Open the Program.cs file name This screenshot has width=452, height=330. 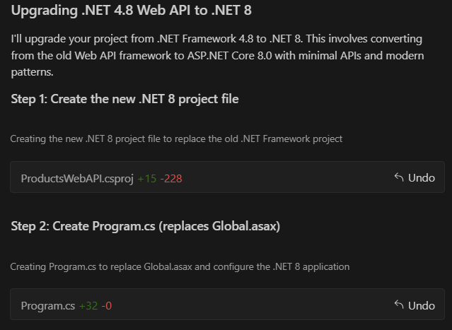pyautogui.click(x=48, y=306)
